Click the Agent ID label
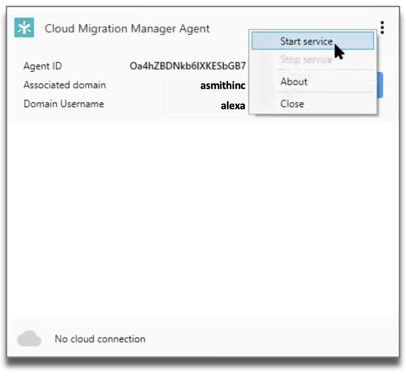Image resolution: width=406 pixels, height=381 pixels. pos(43,66)
